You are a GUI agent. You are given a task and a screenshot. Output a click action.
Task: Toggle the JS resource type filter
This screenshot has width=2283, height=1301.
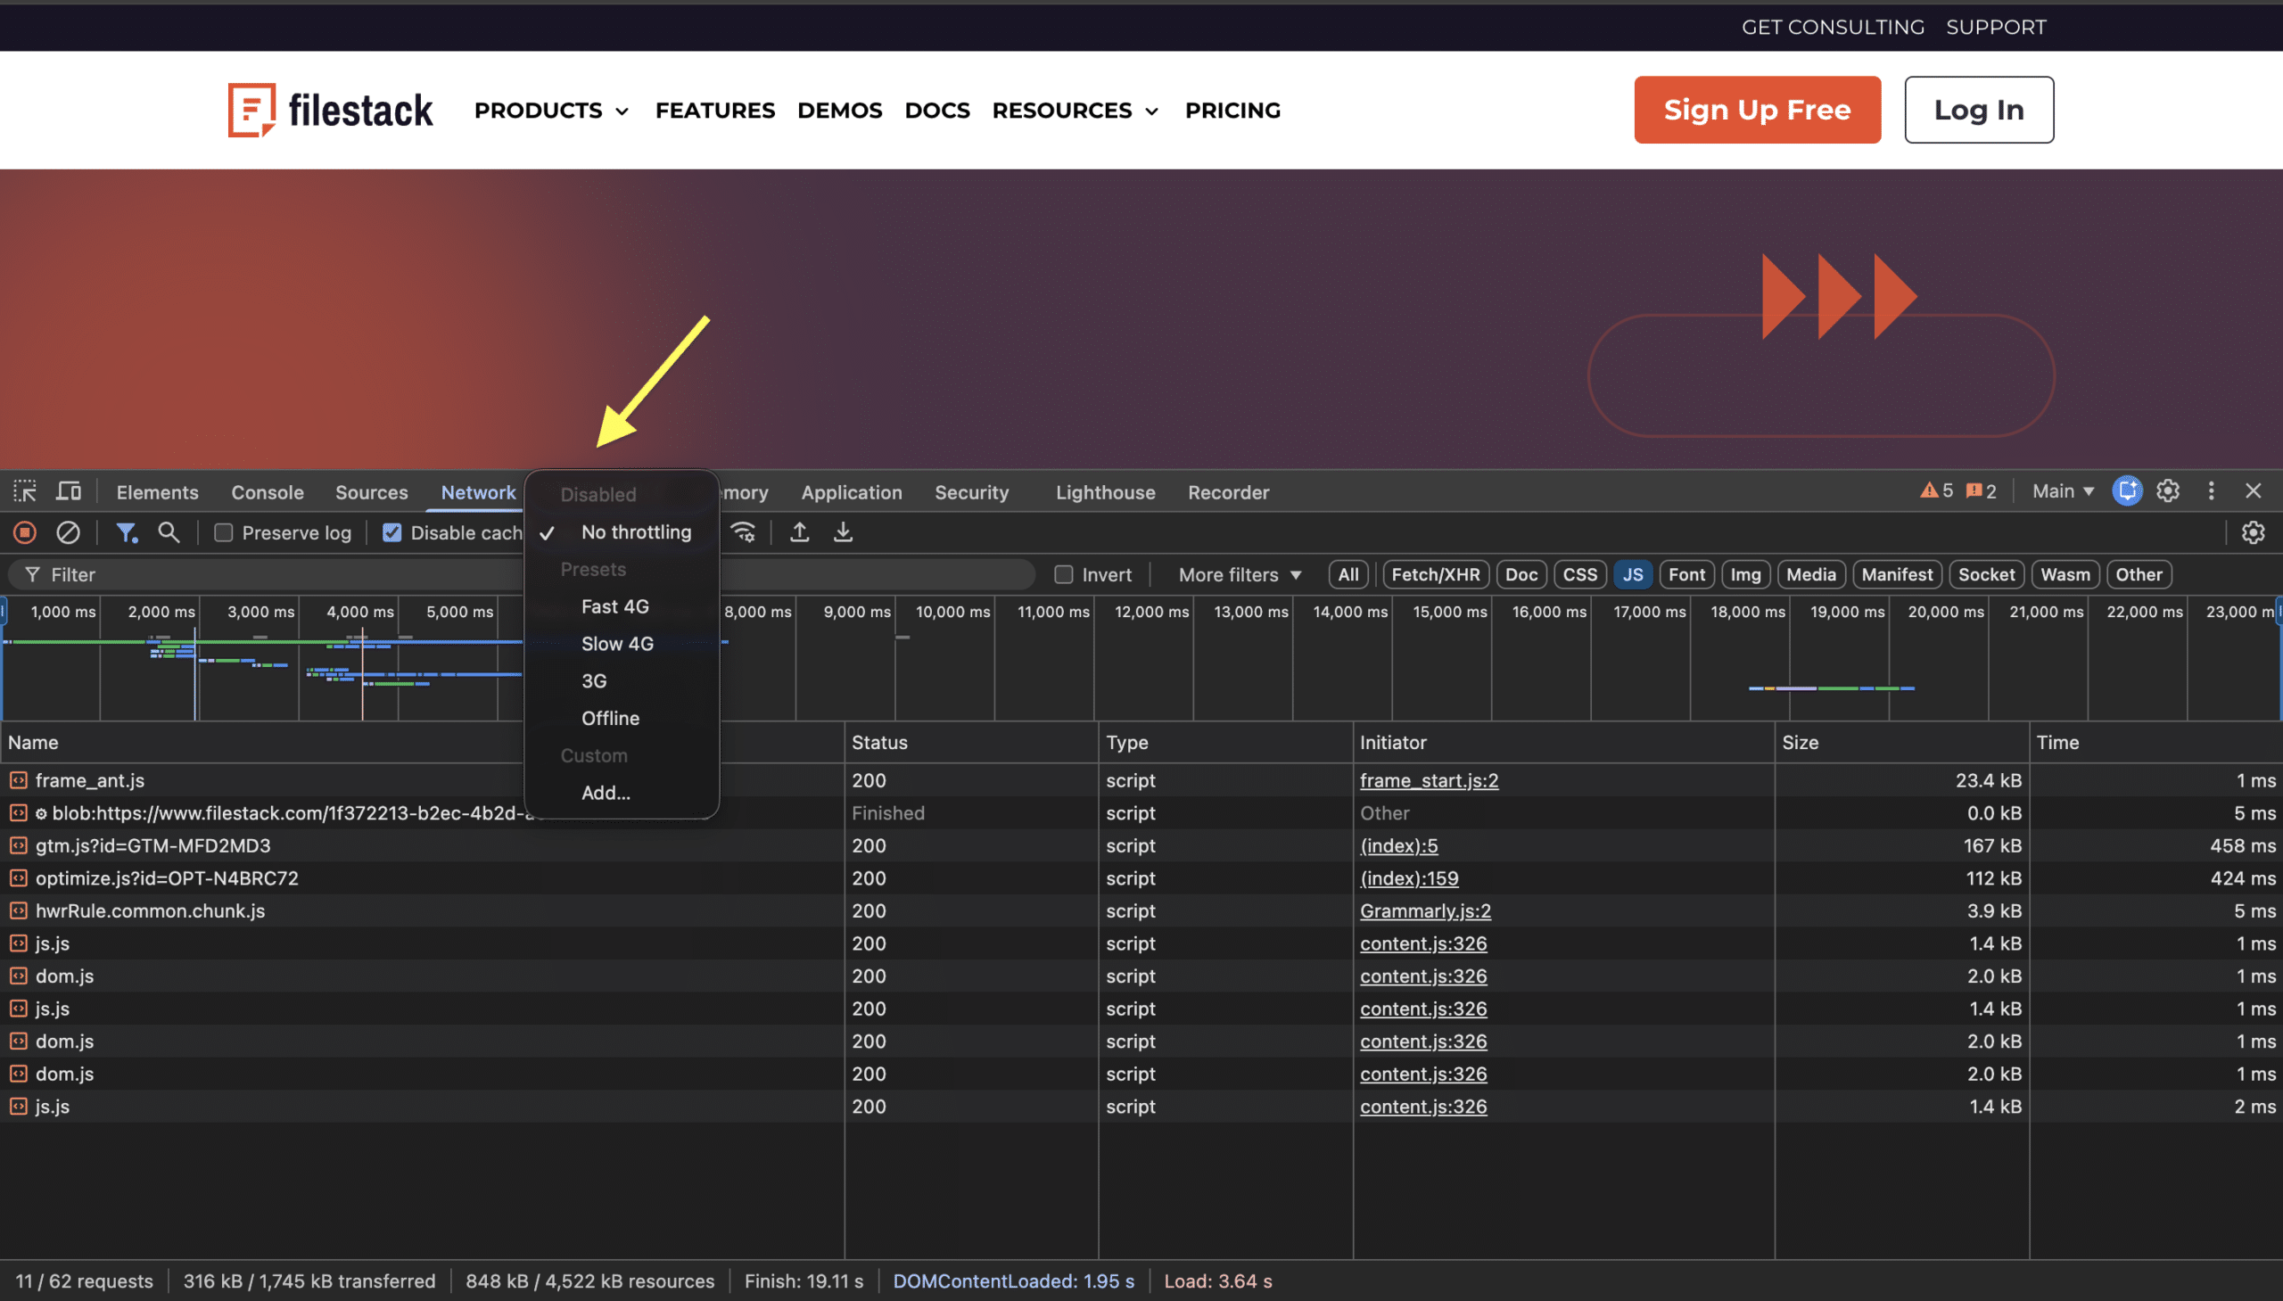tap(1633, 574)
